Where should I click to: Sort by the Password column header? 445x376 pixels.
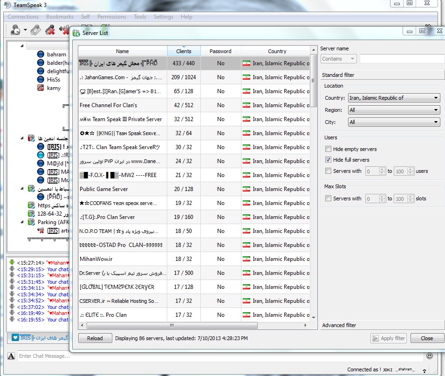(x=220, y=51)
